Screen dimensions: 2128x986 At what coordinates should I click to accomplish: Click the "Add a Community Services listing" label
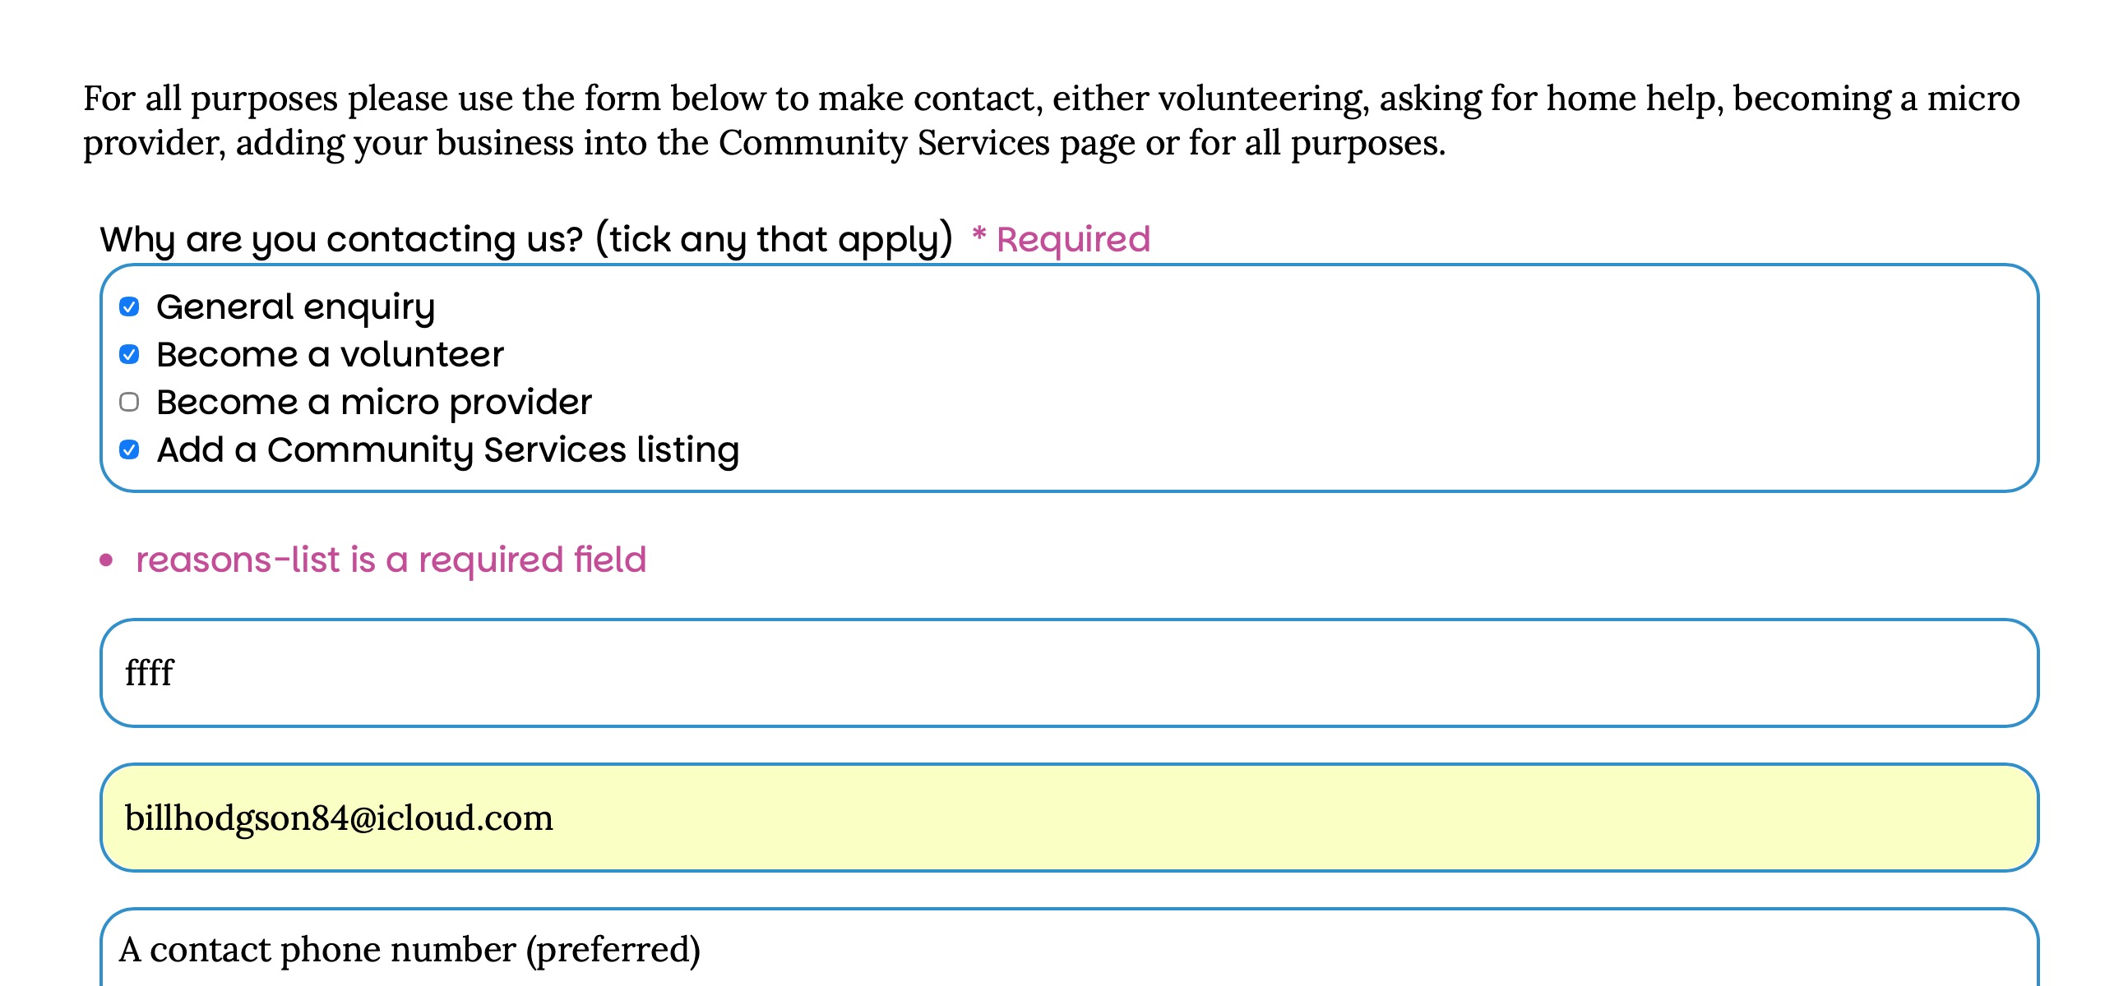(447, 450)
